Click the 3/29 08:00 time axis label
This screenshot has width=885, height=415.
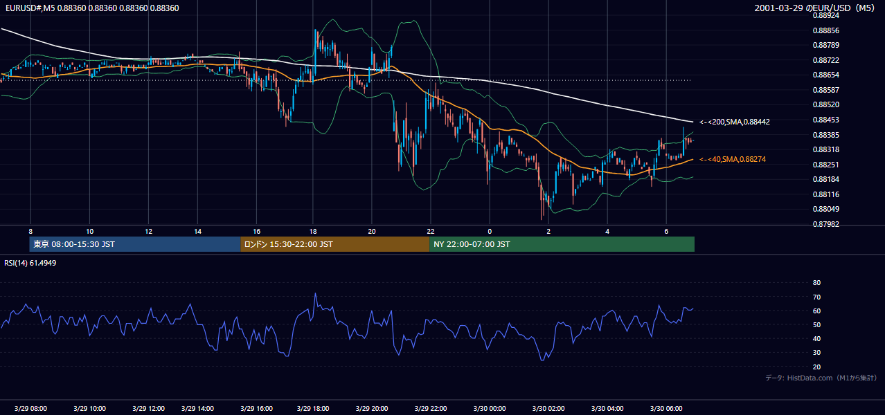31,409
